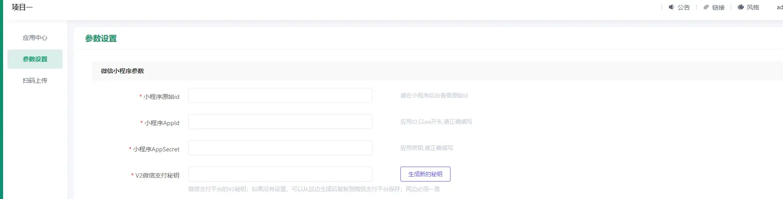Click the V2微信支付秘钥 field label
Screen dimensions: 783x199
(157, 175)
